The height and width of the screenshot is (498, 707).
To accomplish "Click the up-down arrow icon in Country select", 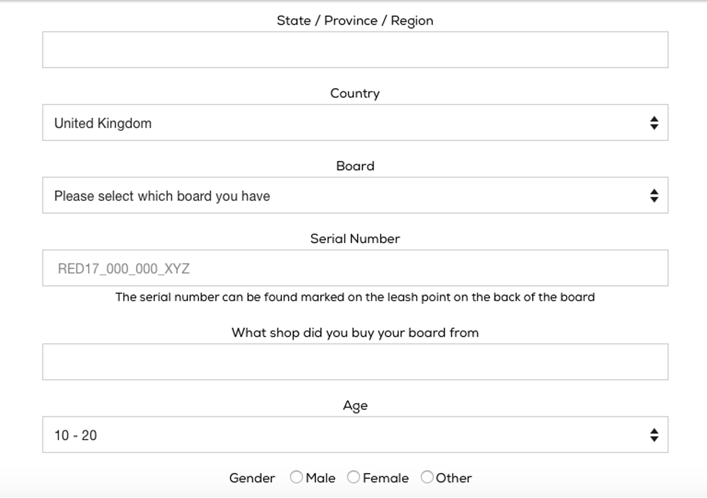I will (x=654, y=123).
